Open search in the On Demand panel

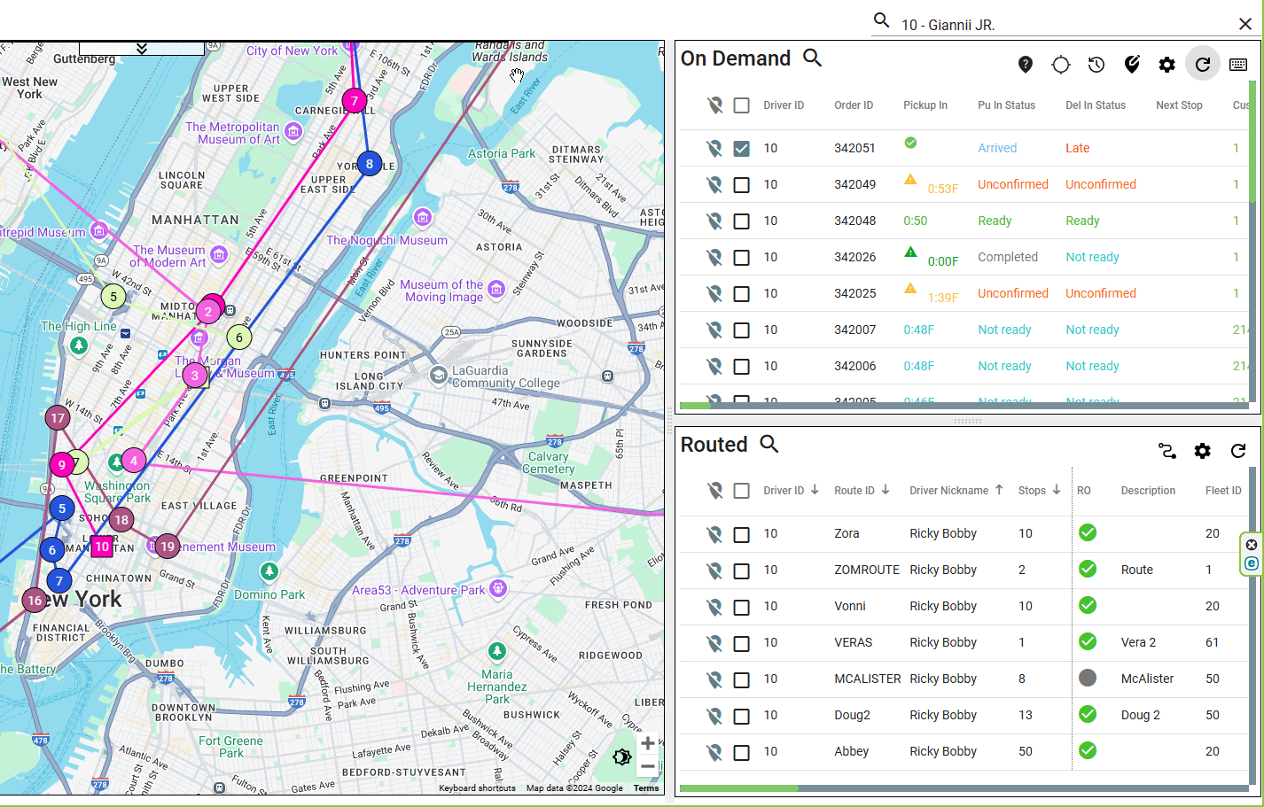(813, 58)
